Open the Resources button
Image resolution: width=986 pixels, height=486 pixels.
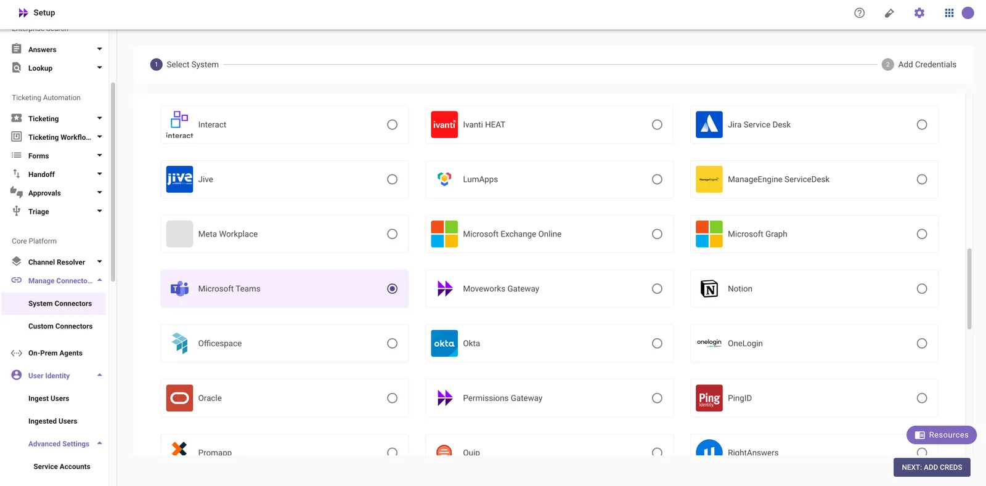pos(942,435)
